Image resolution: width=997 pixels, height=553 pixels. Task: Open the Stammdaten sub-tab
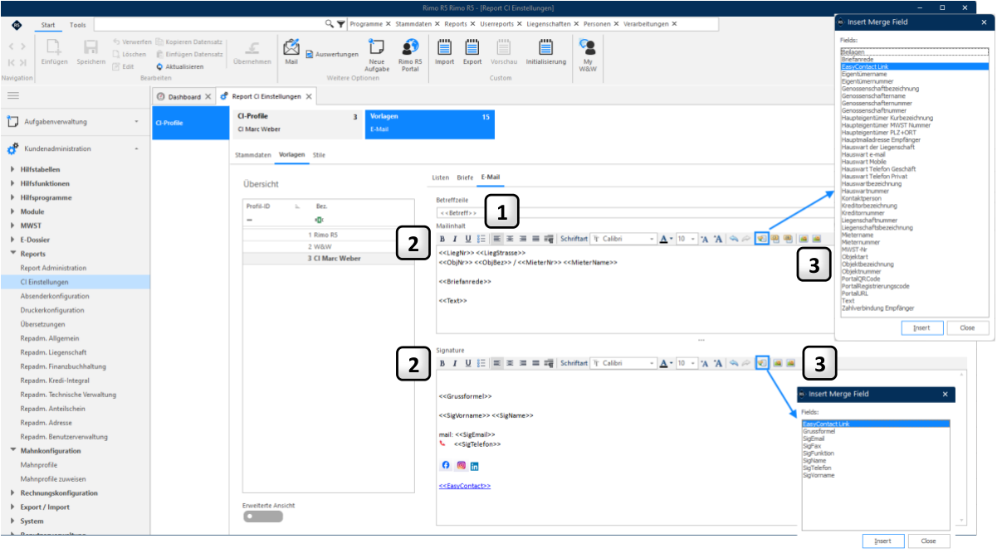tap(252, 155)
